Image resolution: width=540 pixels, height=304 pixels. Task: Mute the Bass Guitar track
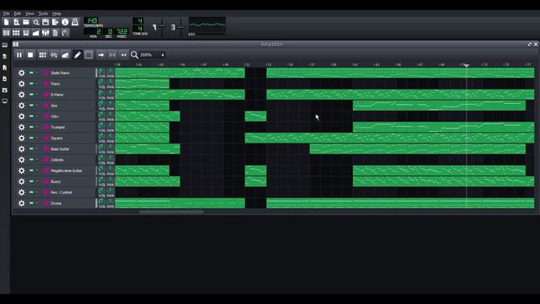point(31,149)
